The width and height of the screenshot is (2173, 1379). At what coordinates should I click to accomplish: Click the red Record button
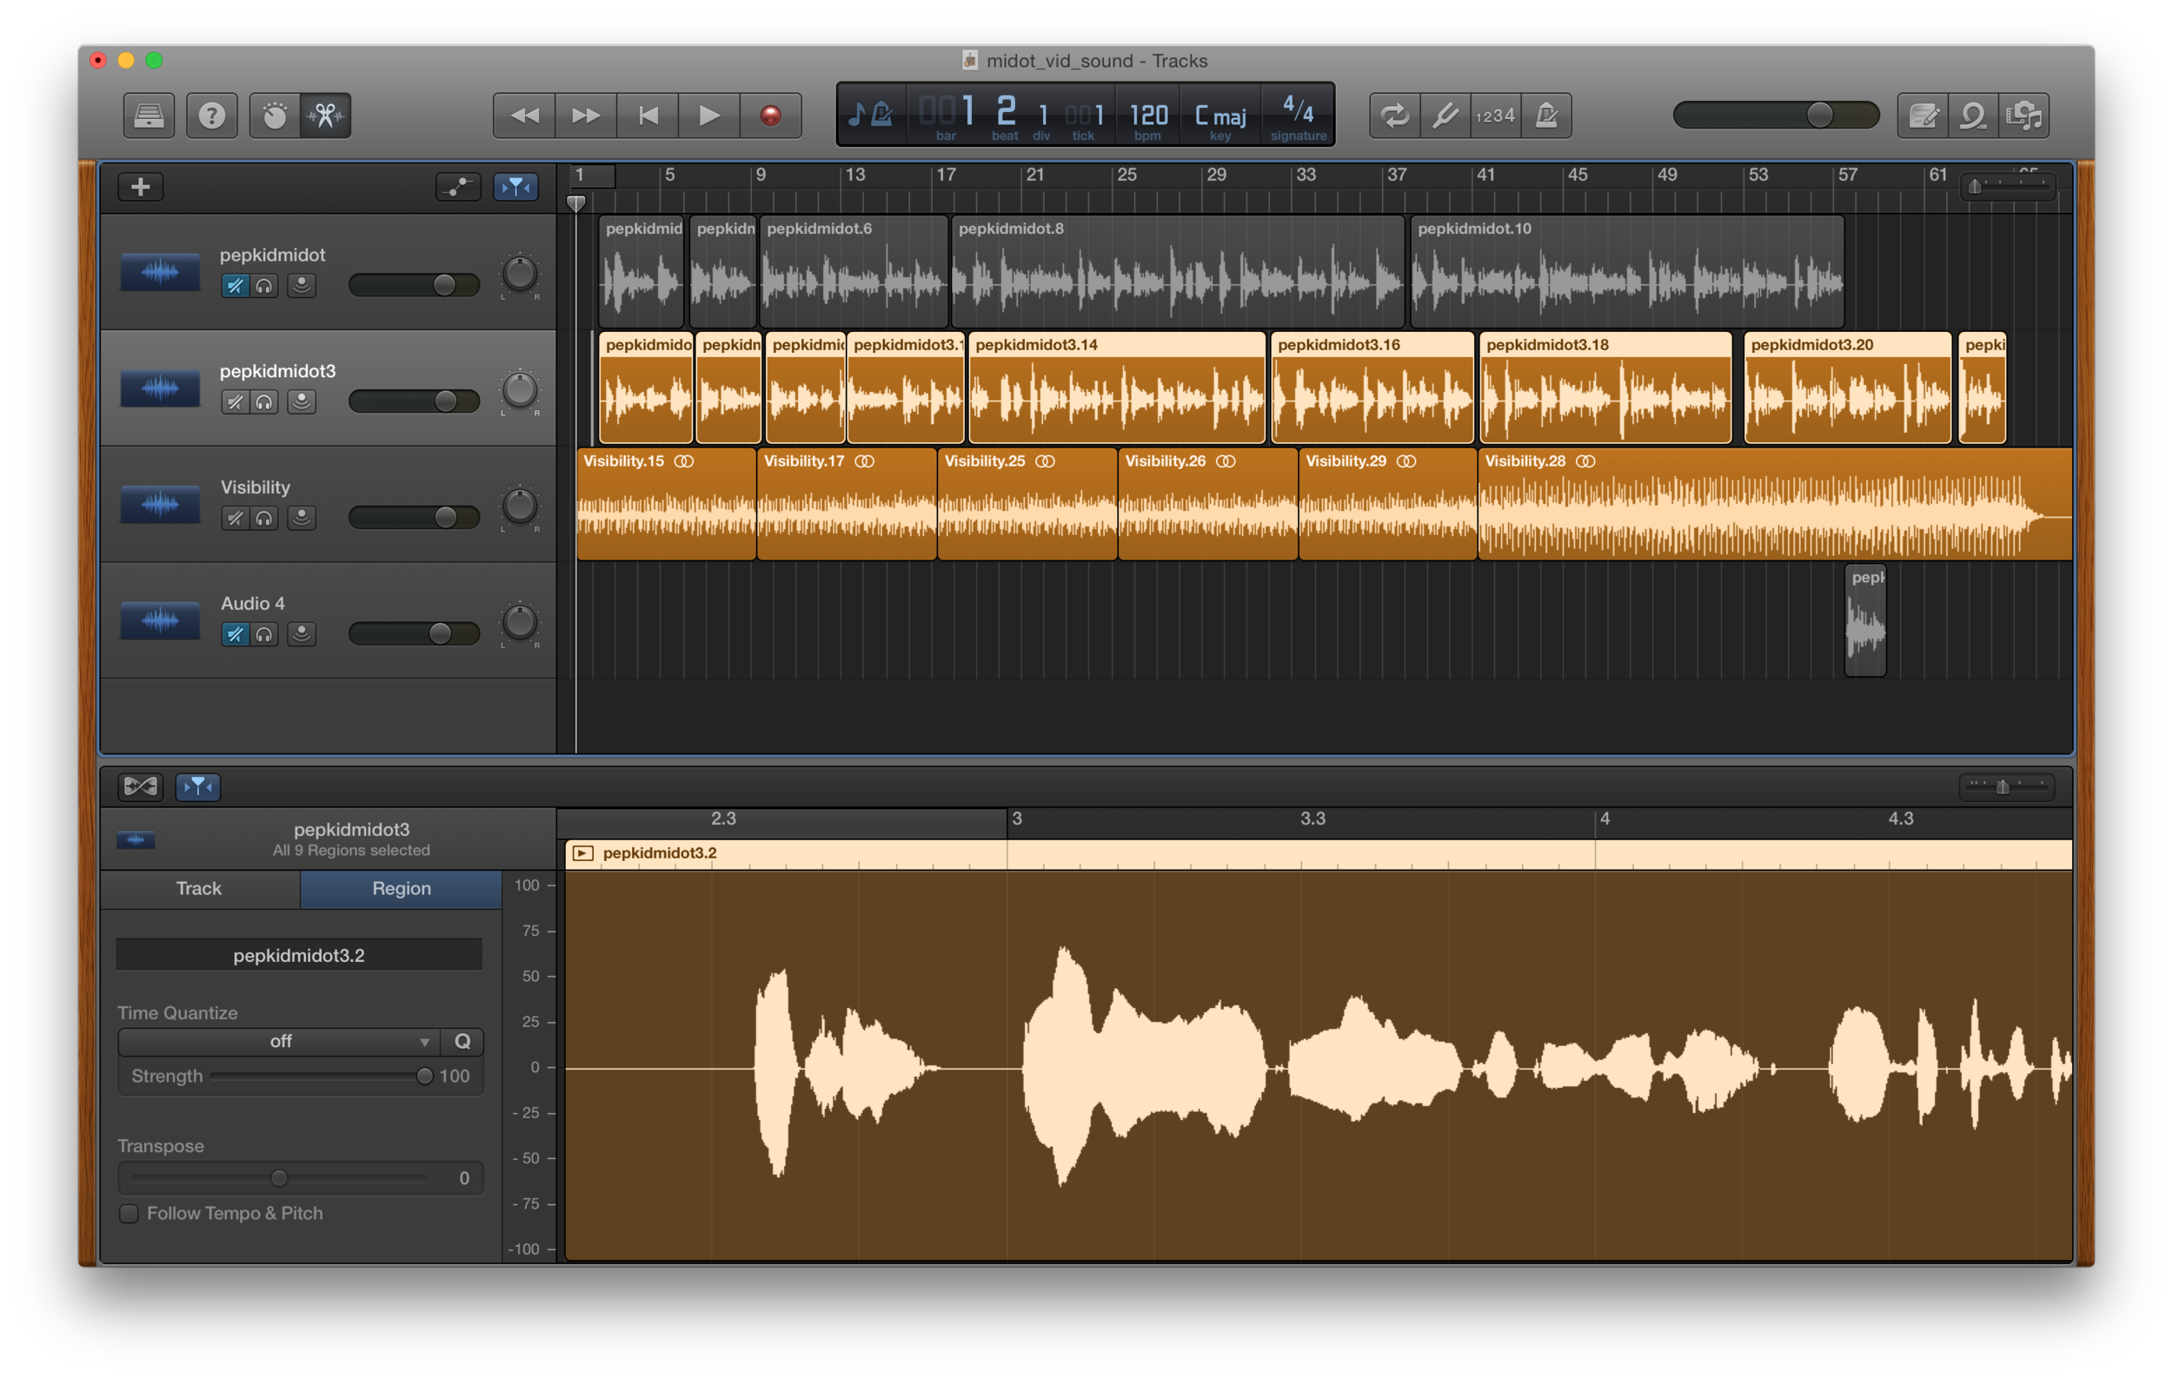[x=771, y=116]
